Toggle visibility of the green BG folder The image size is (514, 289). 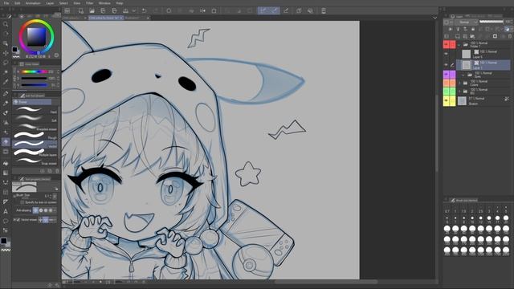pos(447,91)
